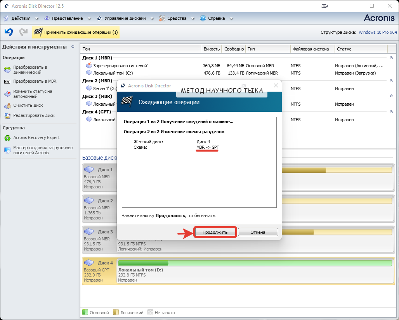Close the 'Ожидающие операции' dialog

276,85
